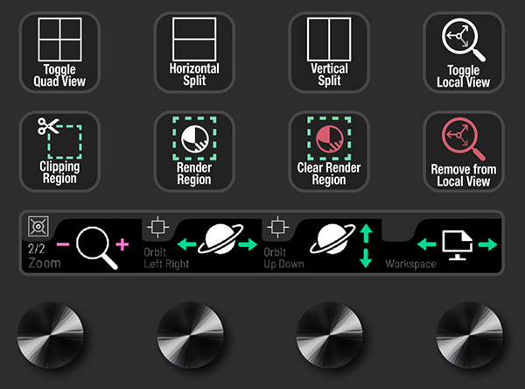Click the third knob under Orbit Up Down
This screenshot has height=389, width=525.
[330, 335]
